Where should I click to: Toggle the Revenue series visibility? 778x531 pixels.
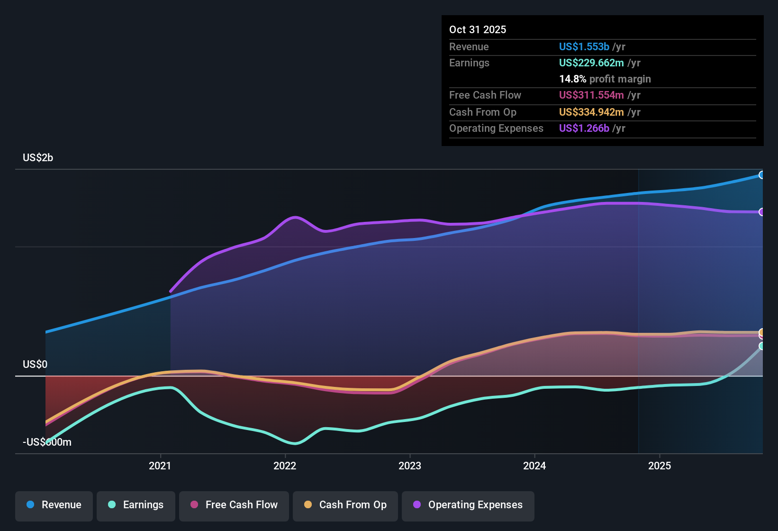click(54, 505)
